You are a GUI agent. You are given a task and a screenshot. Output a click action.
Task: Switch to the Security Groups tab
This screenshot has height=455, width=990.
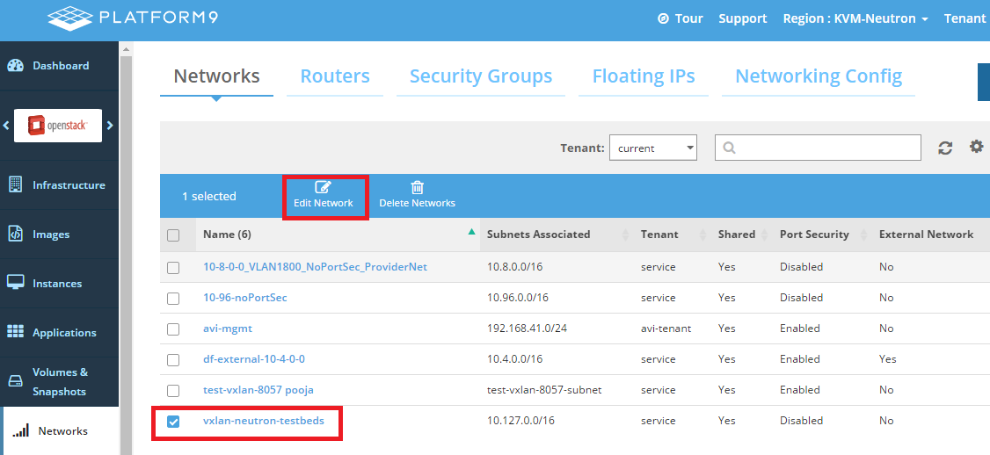pos(481,76)
